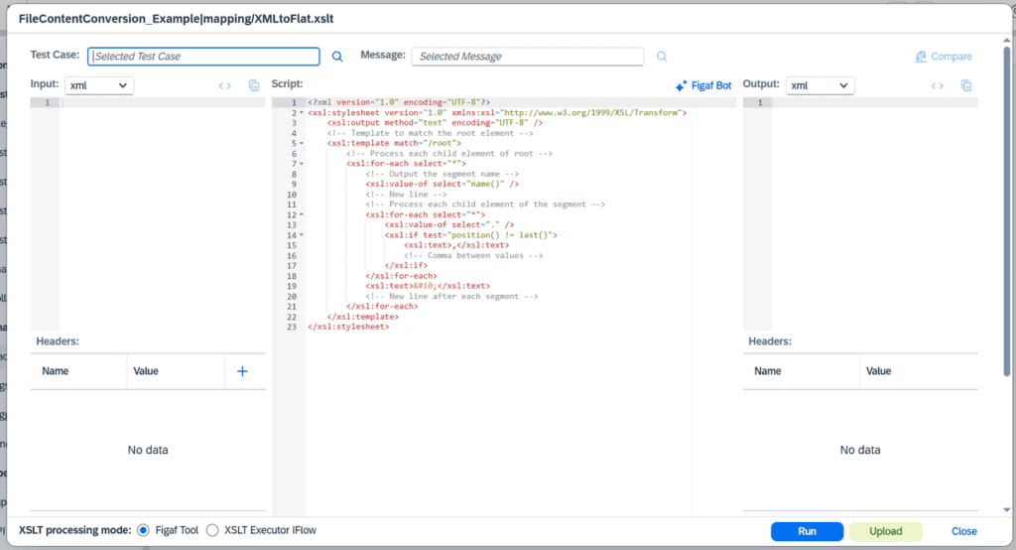Select XSLT Executor IFlow mode
Screen dimensions: 1016x550
[212, 530]
